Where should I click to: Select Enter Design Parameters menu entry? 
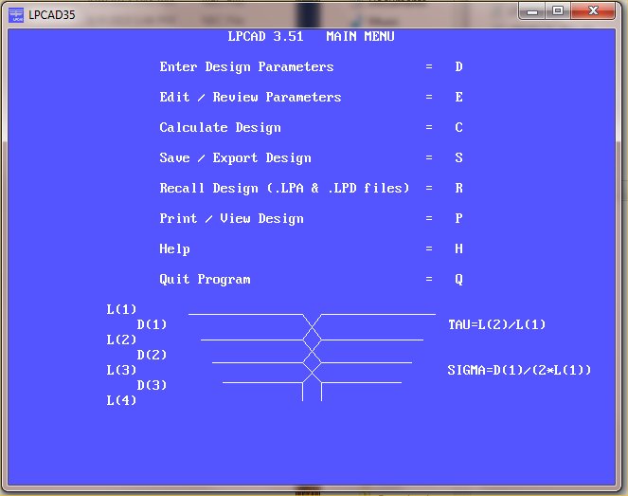[x=246, y=67]
